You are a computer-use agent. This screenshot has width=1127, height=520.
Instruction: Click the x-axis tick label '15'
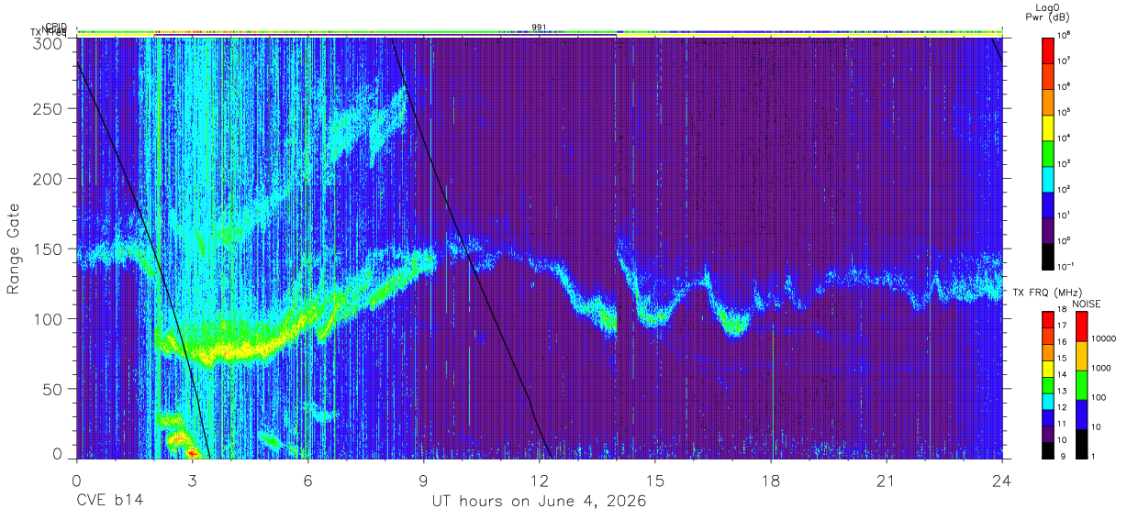click(655, 481)
